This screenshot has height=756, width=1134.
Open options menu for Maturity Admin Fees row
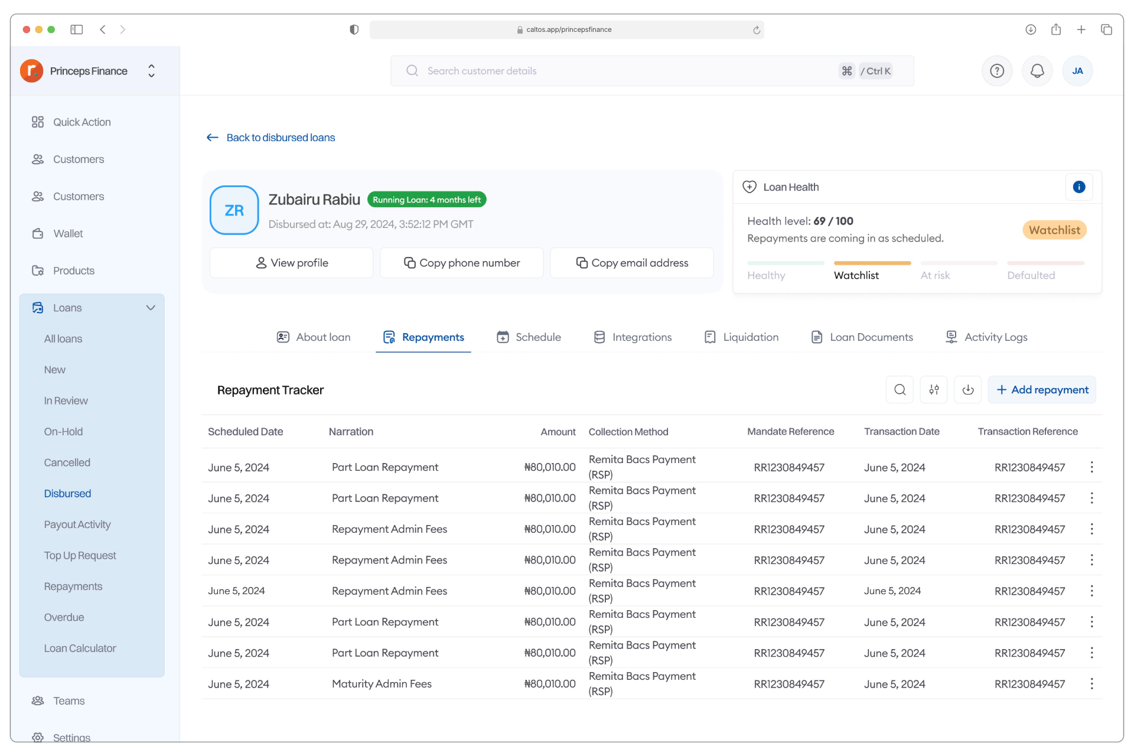click(1091, 684)
